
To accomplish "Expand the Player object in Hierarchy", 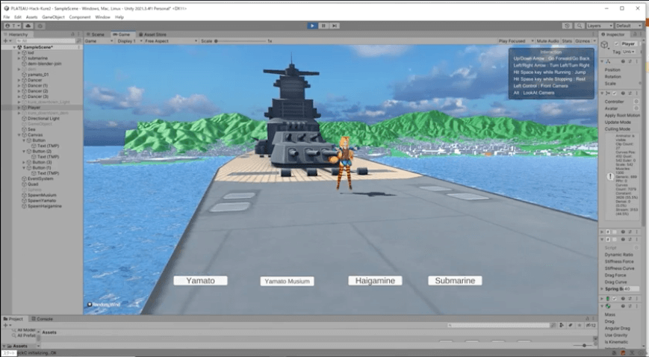I will click(19, 108).
